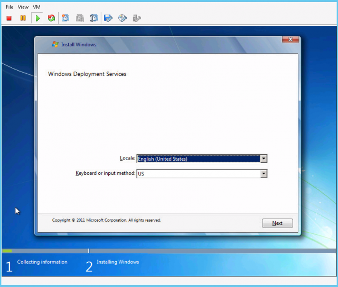
Task: Click the setup progress bar
Action: point(169,251)
